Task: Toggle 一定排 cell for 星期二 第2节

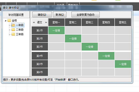Action: (x=73, y=39)
